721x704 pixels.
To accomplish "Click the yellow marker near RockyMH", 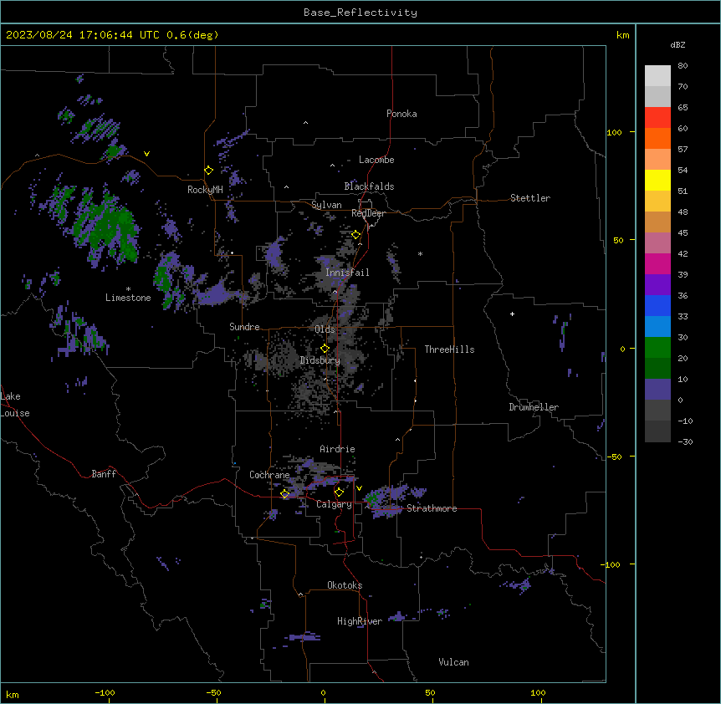I will pos(209,171).
